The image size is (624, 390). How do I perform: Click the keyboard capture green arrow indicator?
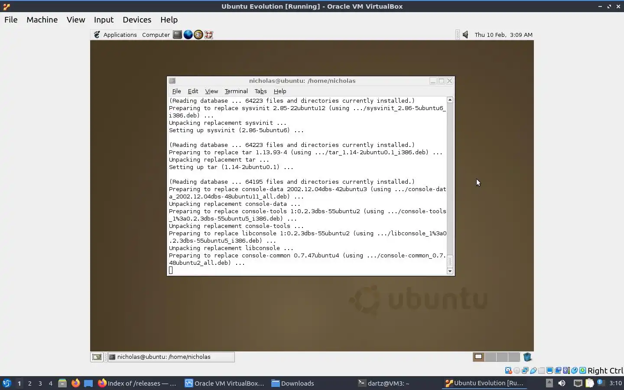pyautogui.click(x=582, y=370)
